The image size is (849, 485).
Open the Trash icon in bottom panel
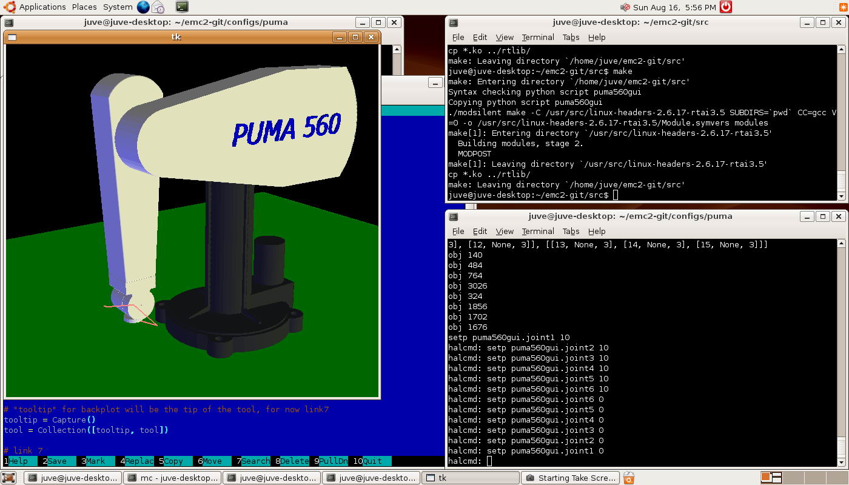point(629,478)
